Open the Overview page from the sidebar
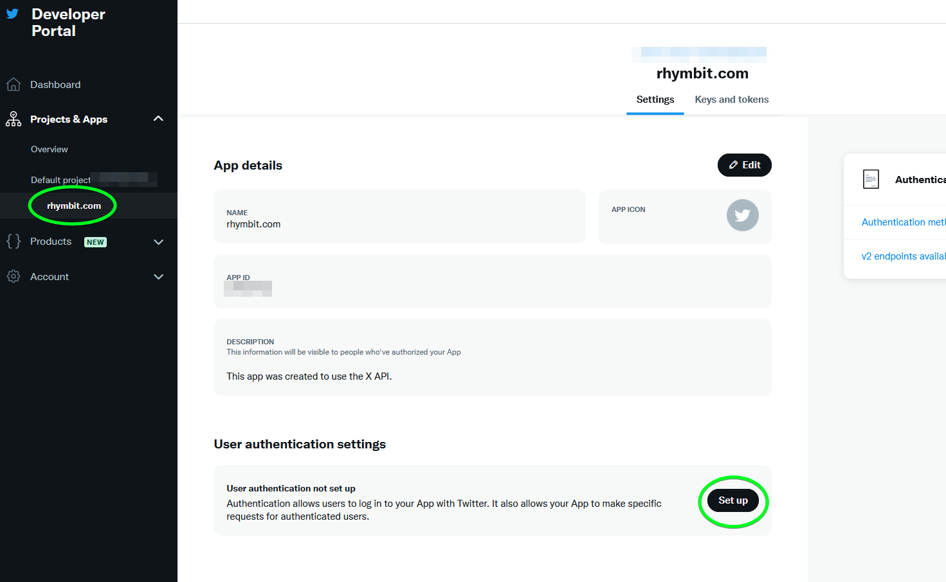The image size is (946, 582). point(49,149)
